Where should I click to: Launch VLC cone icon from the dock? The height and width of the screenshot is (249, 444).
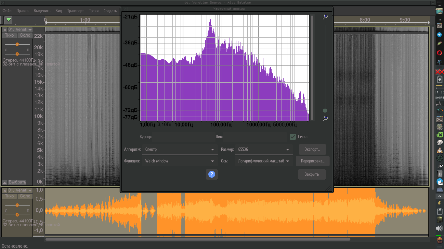(x=439, y=150)
